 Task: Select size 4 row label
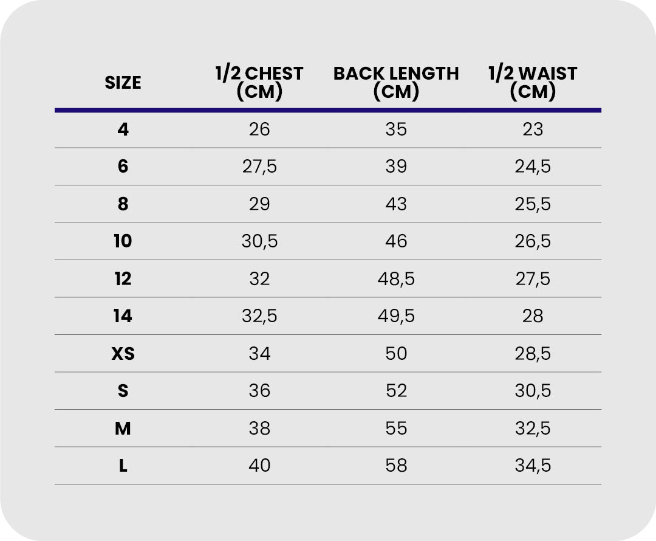coord(123,129)
